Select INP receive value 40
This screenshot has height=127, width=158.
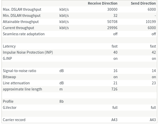point(115,52)
